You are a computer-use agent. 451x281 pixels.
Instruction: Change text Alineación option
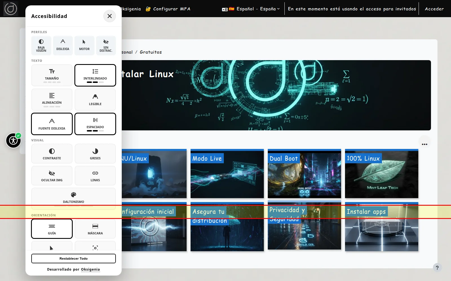[x=52, y=99]
